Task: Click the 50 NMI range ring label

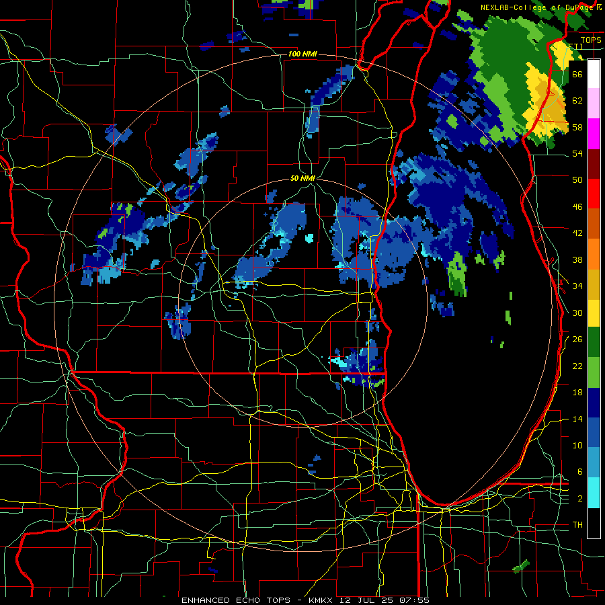Action: point(302,178)
